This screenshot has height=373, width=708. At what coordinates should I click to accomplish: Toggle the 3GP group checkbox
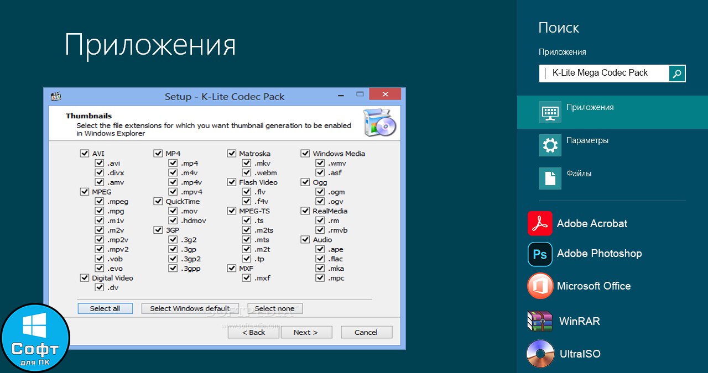click(x=158, y=230)
